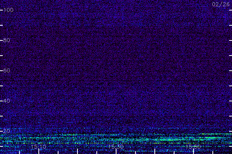This screenshot has width=232, height=154.
Task: Click the 100 frequency axis label
Action: (9, 10)
